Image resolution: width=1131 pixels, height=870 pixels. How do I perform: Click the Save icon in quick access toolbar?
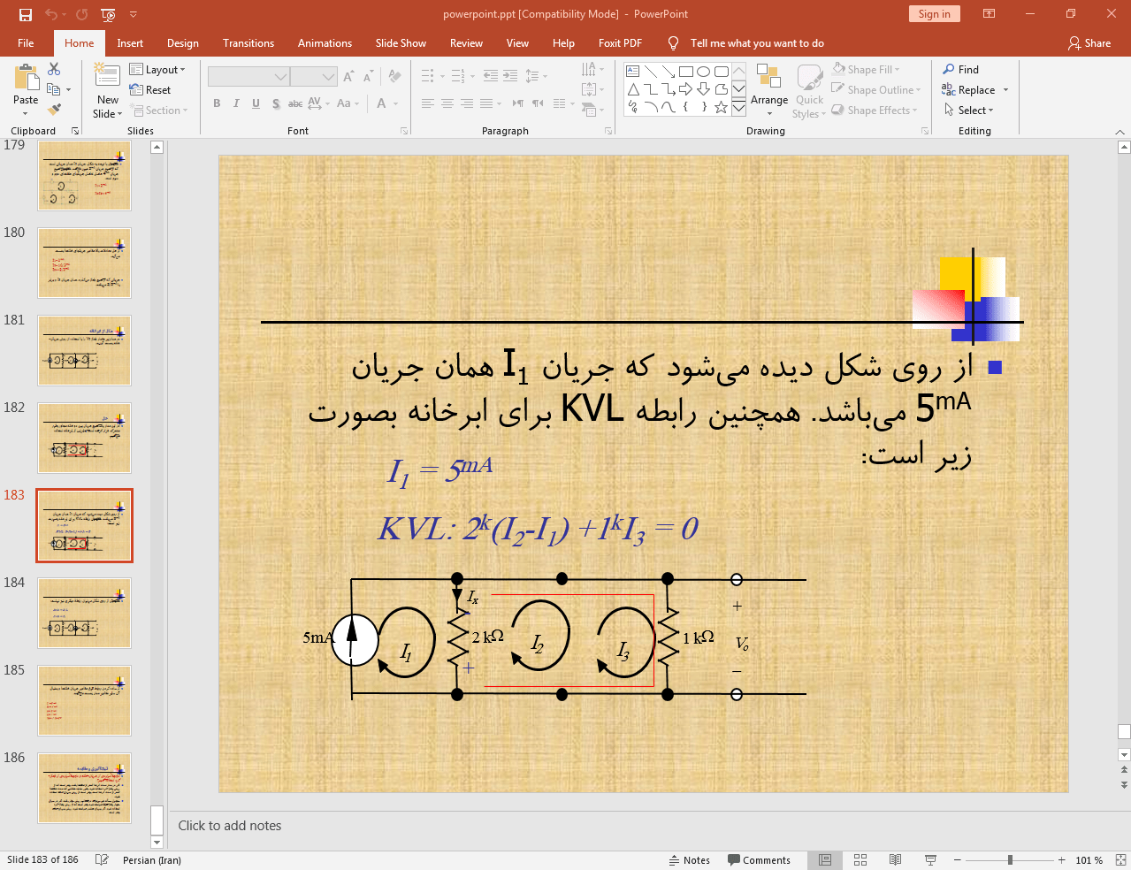tap(25, 14)
